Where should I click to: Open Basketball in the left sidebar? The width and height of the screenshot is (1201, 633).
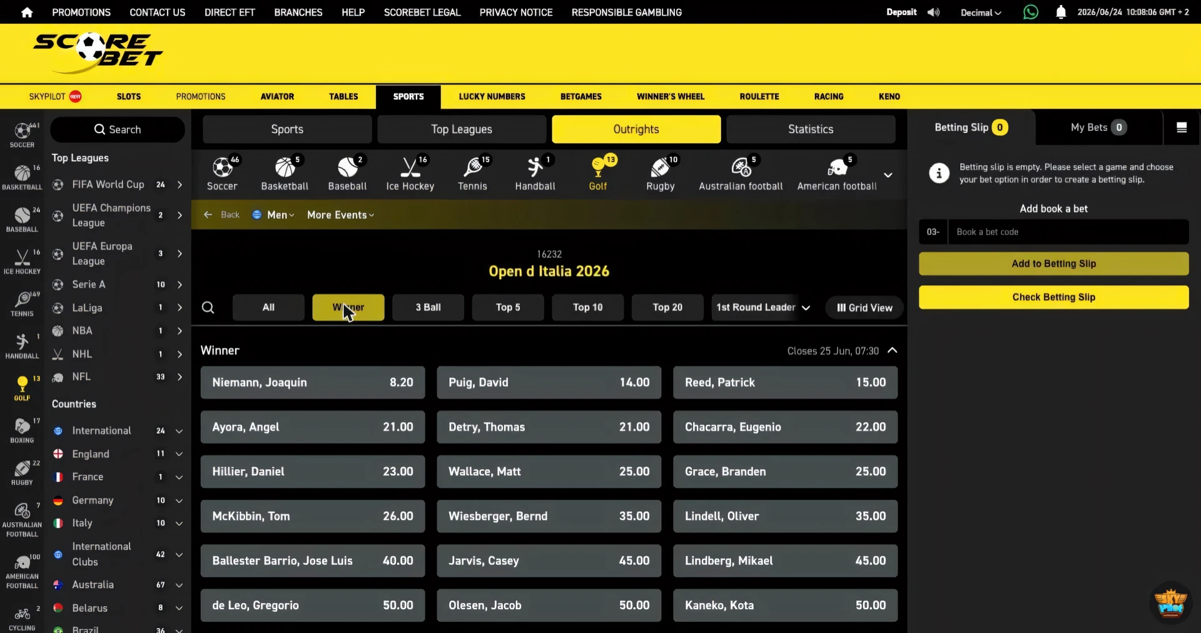tap(22, 177)
